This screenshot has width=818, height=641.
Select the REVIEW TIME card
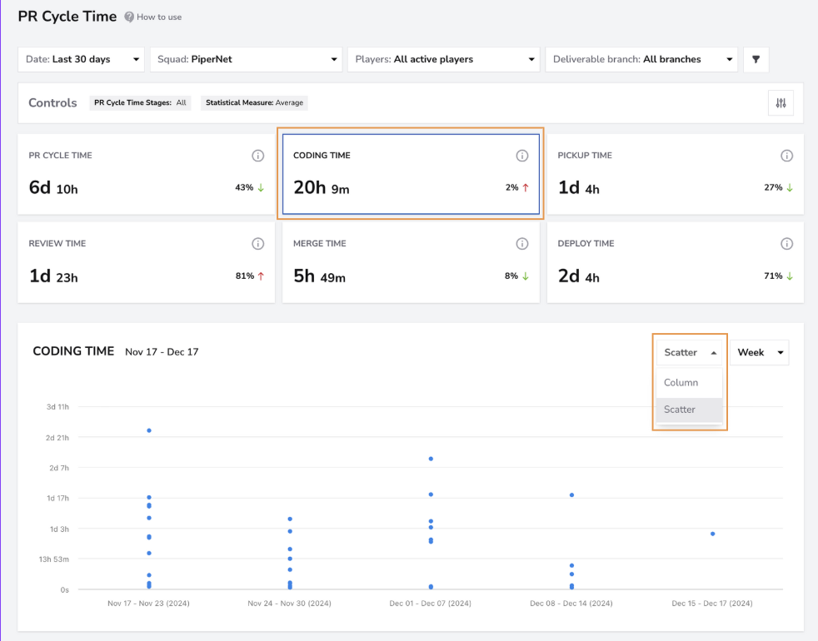click(146, 262)
